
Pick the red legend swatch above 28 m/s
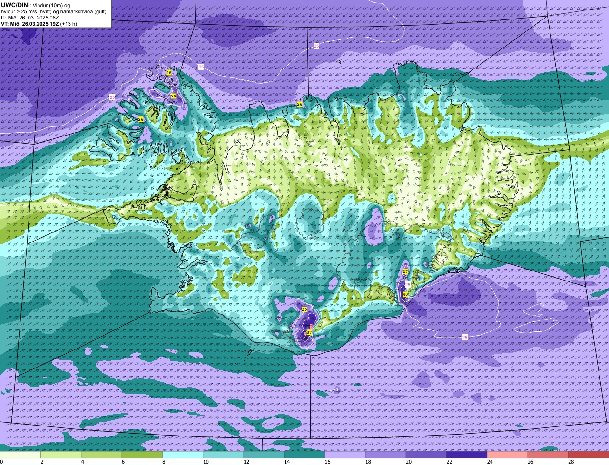[x=589, y=455]
